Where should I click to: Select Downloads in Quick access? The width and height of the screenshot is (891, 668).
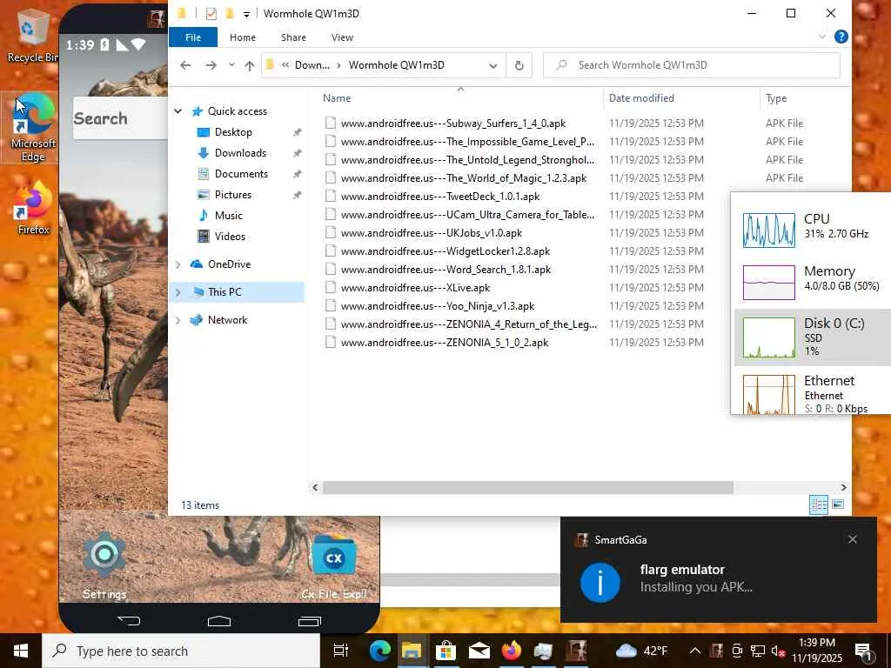point(240,153)
